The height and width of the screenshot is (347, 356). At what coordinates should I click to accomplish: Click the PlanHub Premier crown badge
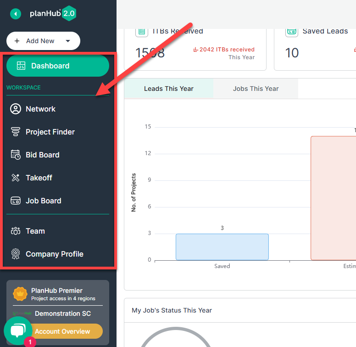[20, 294]
